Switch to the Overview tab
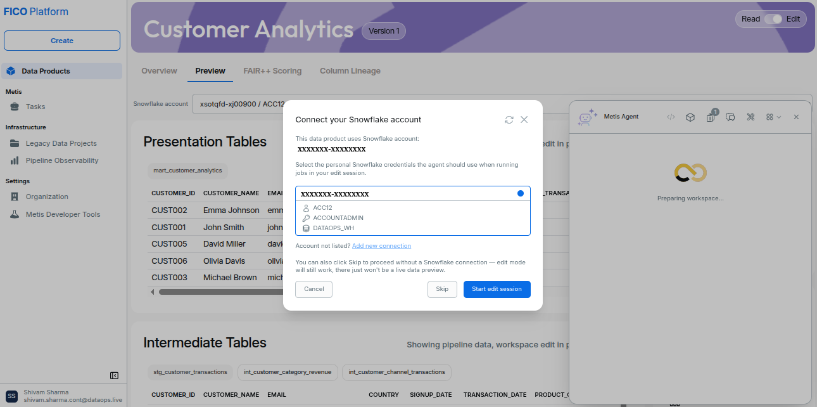 click(x=159, y=71)
